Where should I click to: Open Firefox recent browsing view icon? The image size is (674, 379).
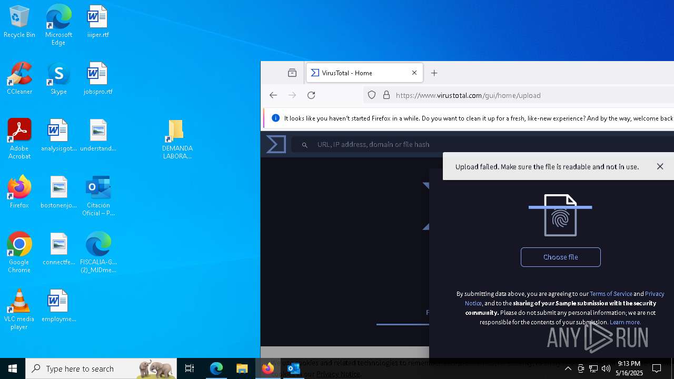tap(292, 73)
